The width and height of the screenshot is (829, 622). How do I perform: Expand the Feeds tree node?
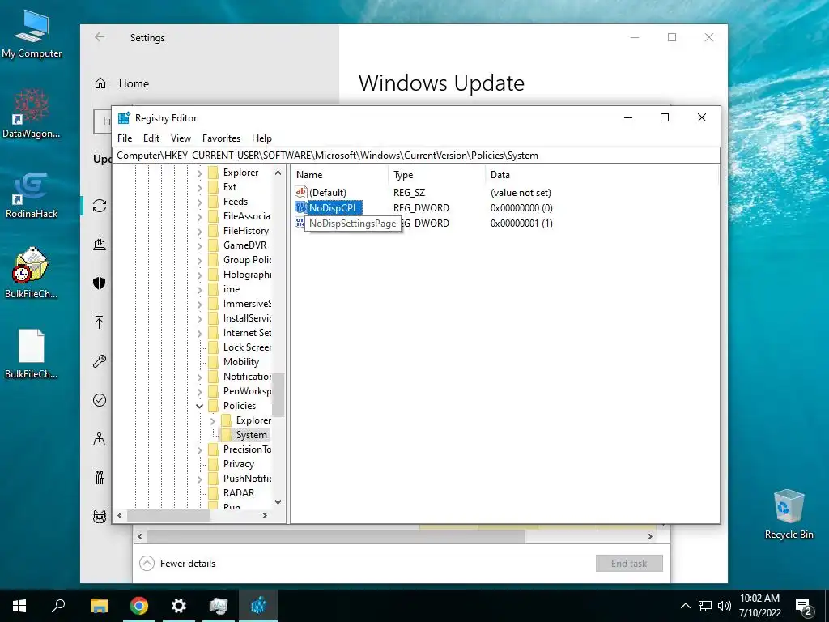pyautogui.click(x=199, y=202)
